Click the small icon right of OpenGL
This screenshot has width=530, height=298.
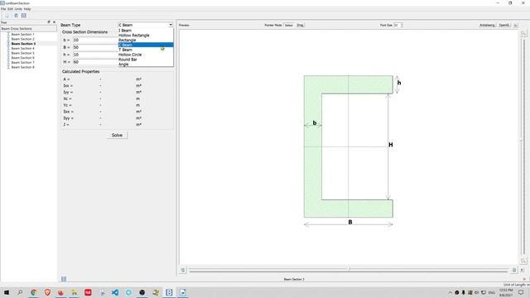coord(515,25)
